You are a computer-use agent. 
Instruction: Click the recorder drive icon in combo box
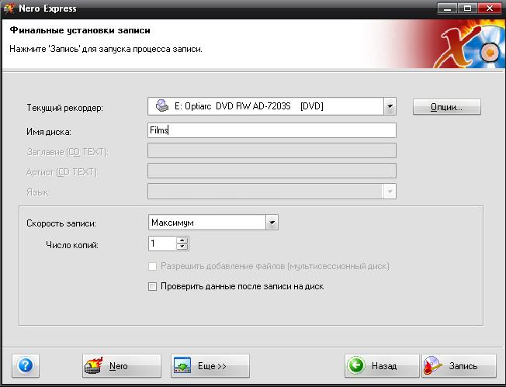click(x=161, y=107)
